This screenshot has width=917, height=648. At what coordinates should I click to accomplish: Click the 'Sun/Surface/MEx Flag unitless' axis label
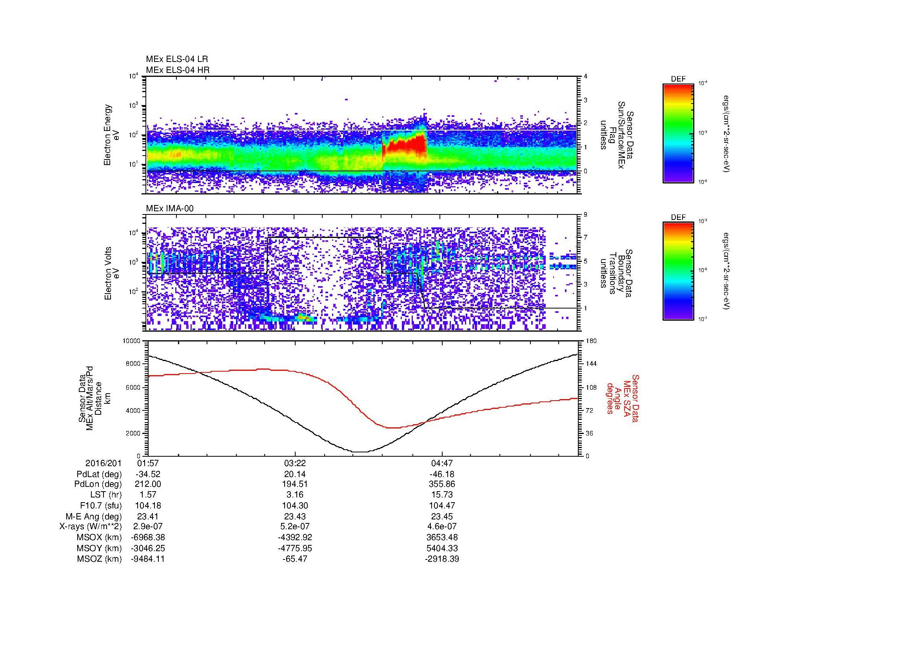coord(617,135)
